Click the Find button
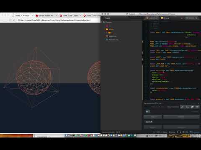 coord(153,117)
